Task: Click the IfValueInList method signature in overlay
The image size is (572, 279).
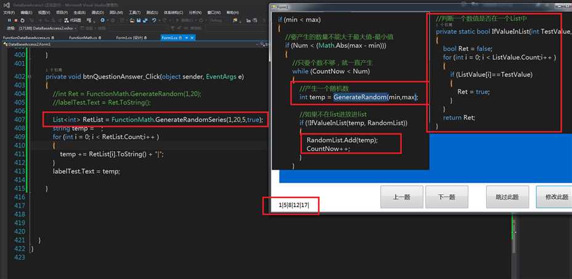Action: click(504, 31)
